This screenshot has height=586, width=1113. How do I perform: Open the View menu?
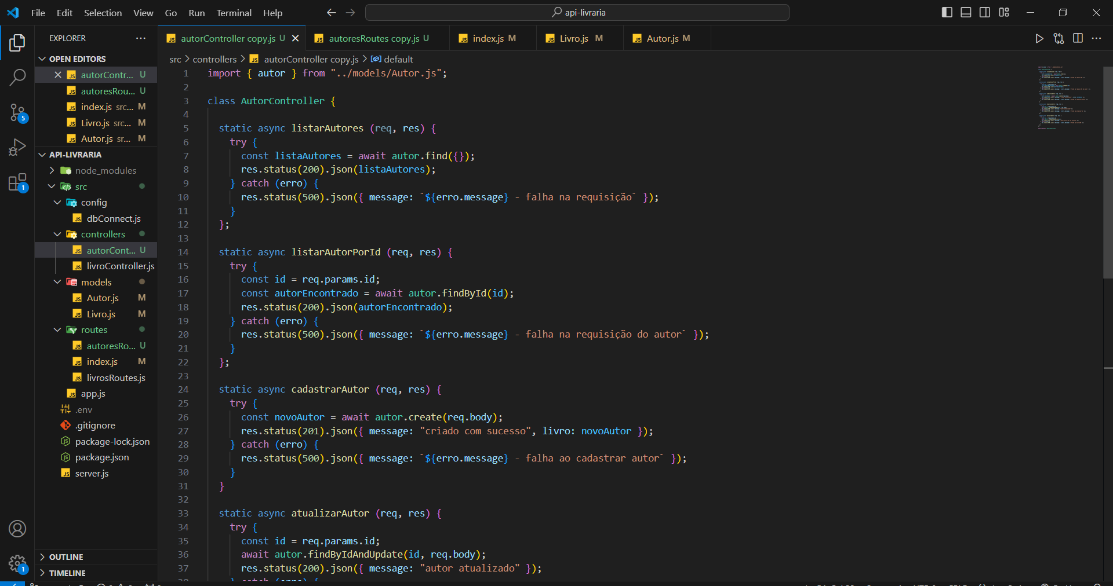(x=143, y=13)
